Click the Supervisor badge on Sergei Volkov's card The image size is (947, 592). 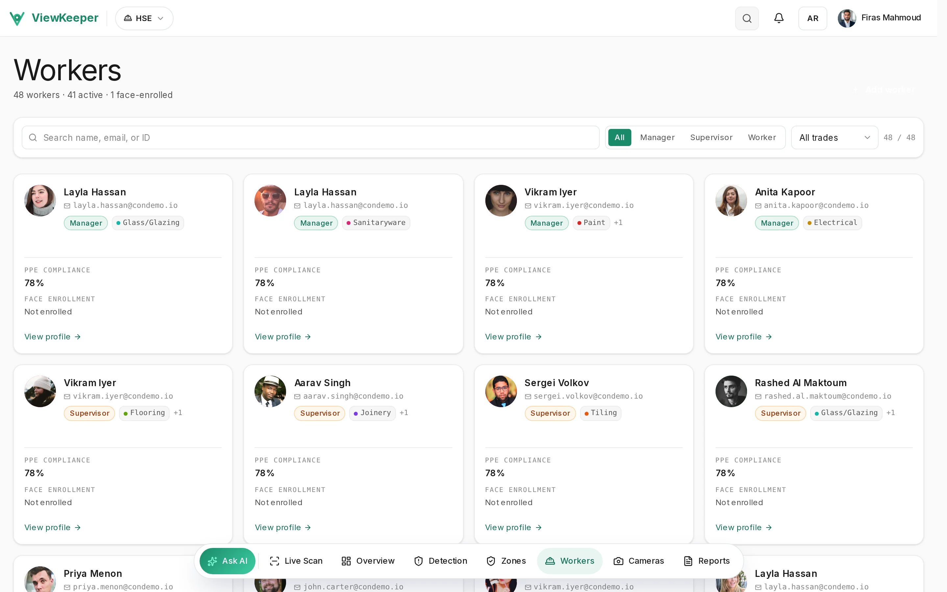(x=550, y=413)
